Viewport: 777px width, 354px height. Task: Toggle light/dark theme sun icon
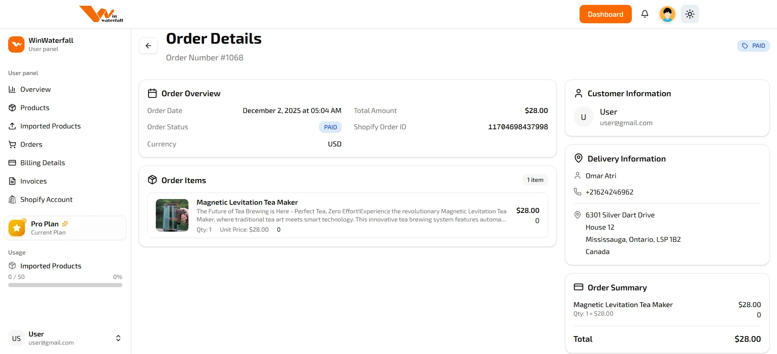click(x=690, y=14)
